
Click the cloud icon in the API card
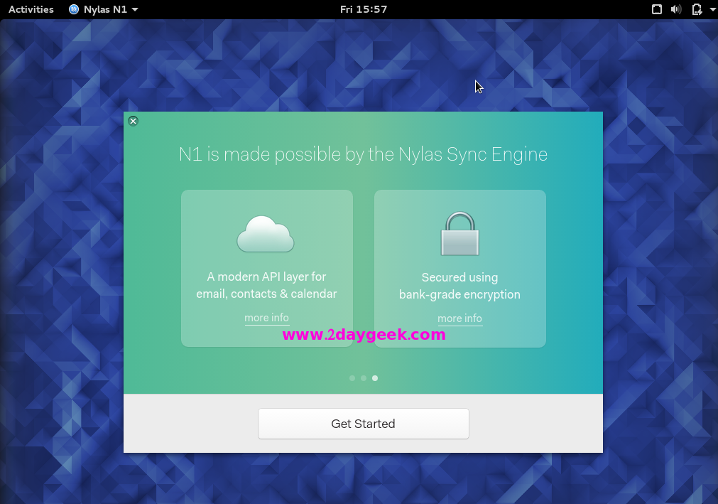[x=265, y=234]
